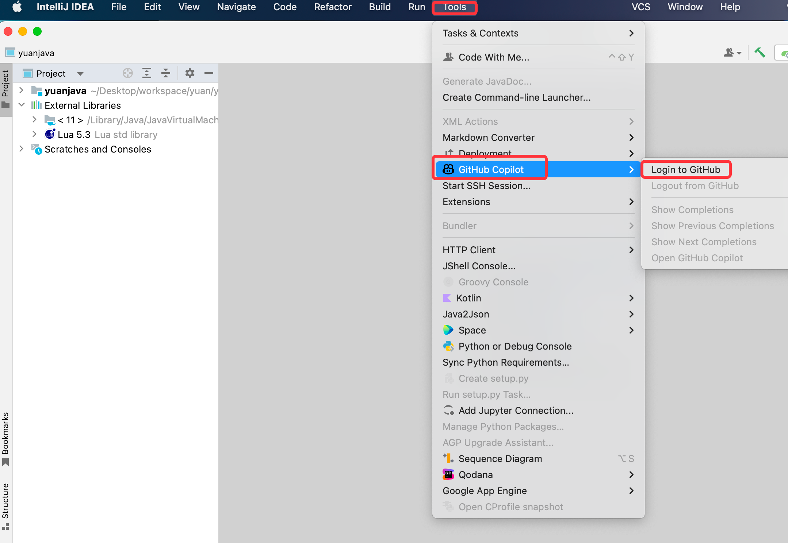Select Login to GitHub

pos(686,170)
